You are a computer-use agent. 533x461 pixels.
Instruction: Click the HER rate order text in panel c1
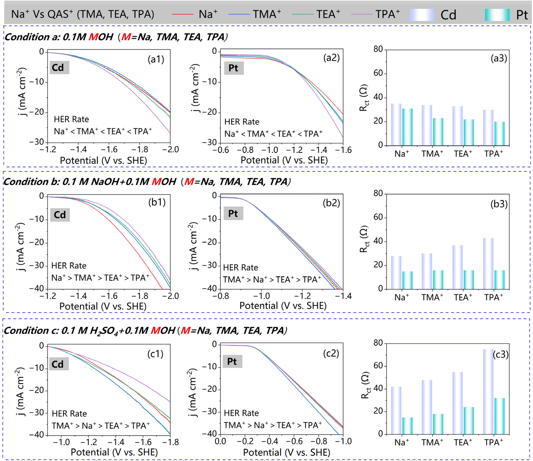(101, 426)
